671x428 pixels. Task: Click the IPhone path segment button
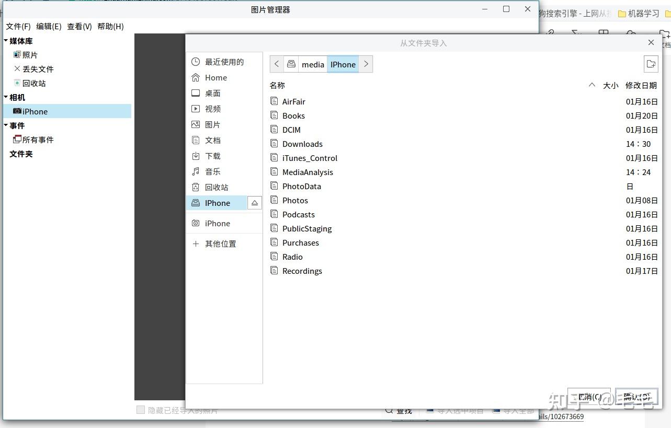pos(343,64)
